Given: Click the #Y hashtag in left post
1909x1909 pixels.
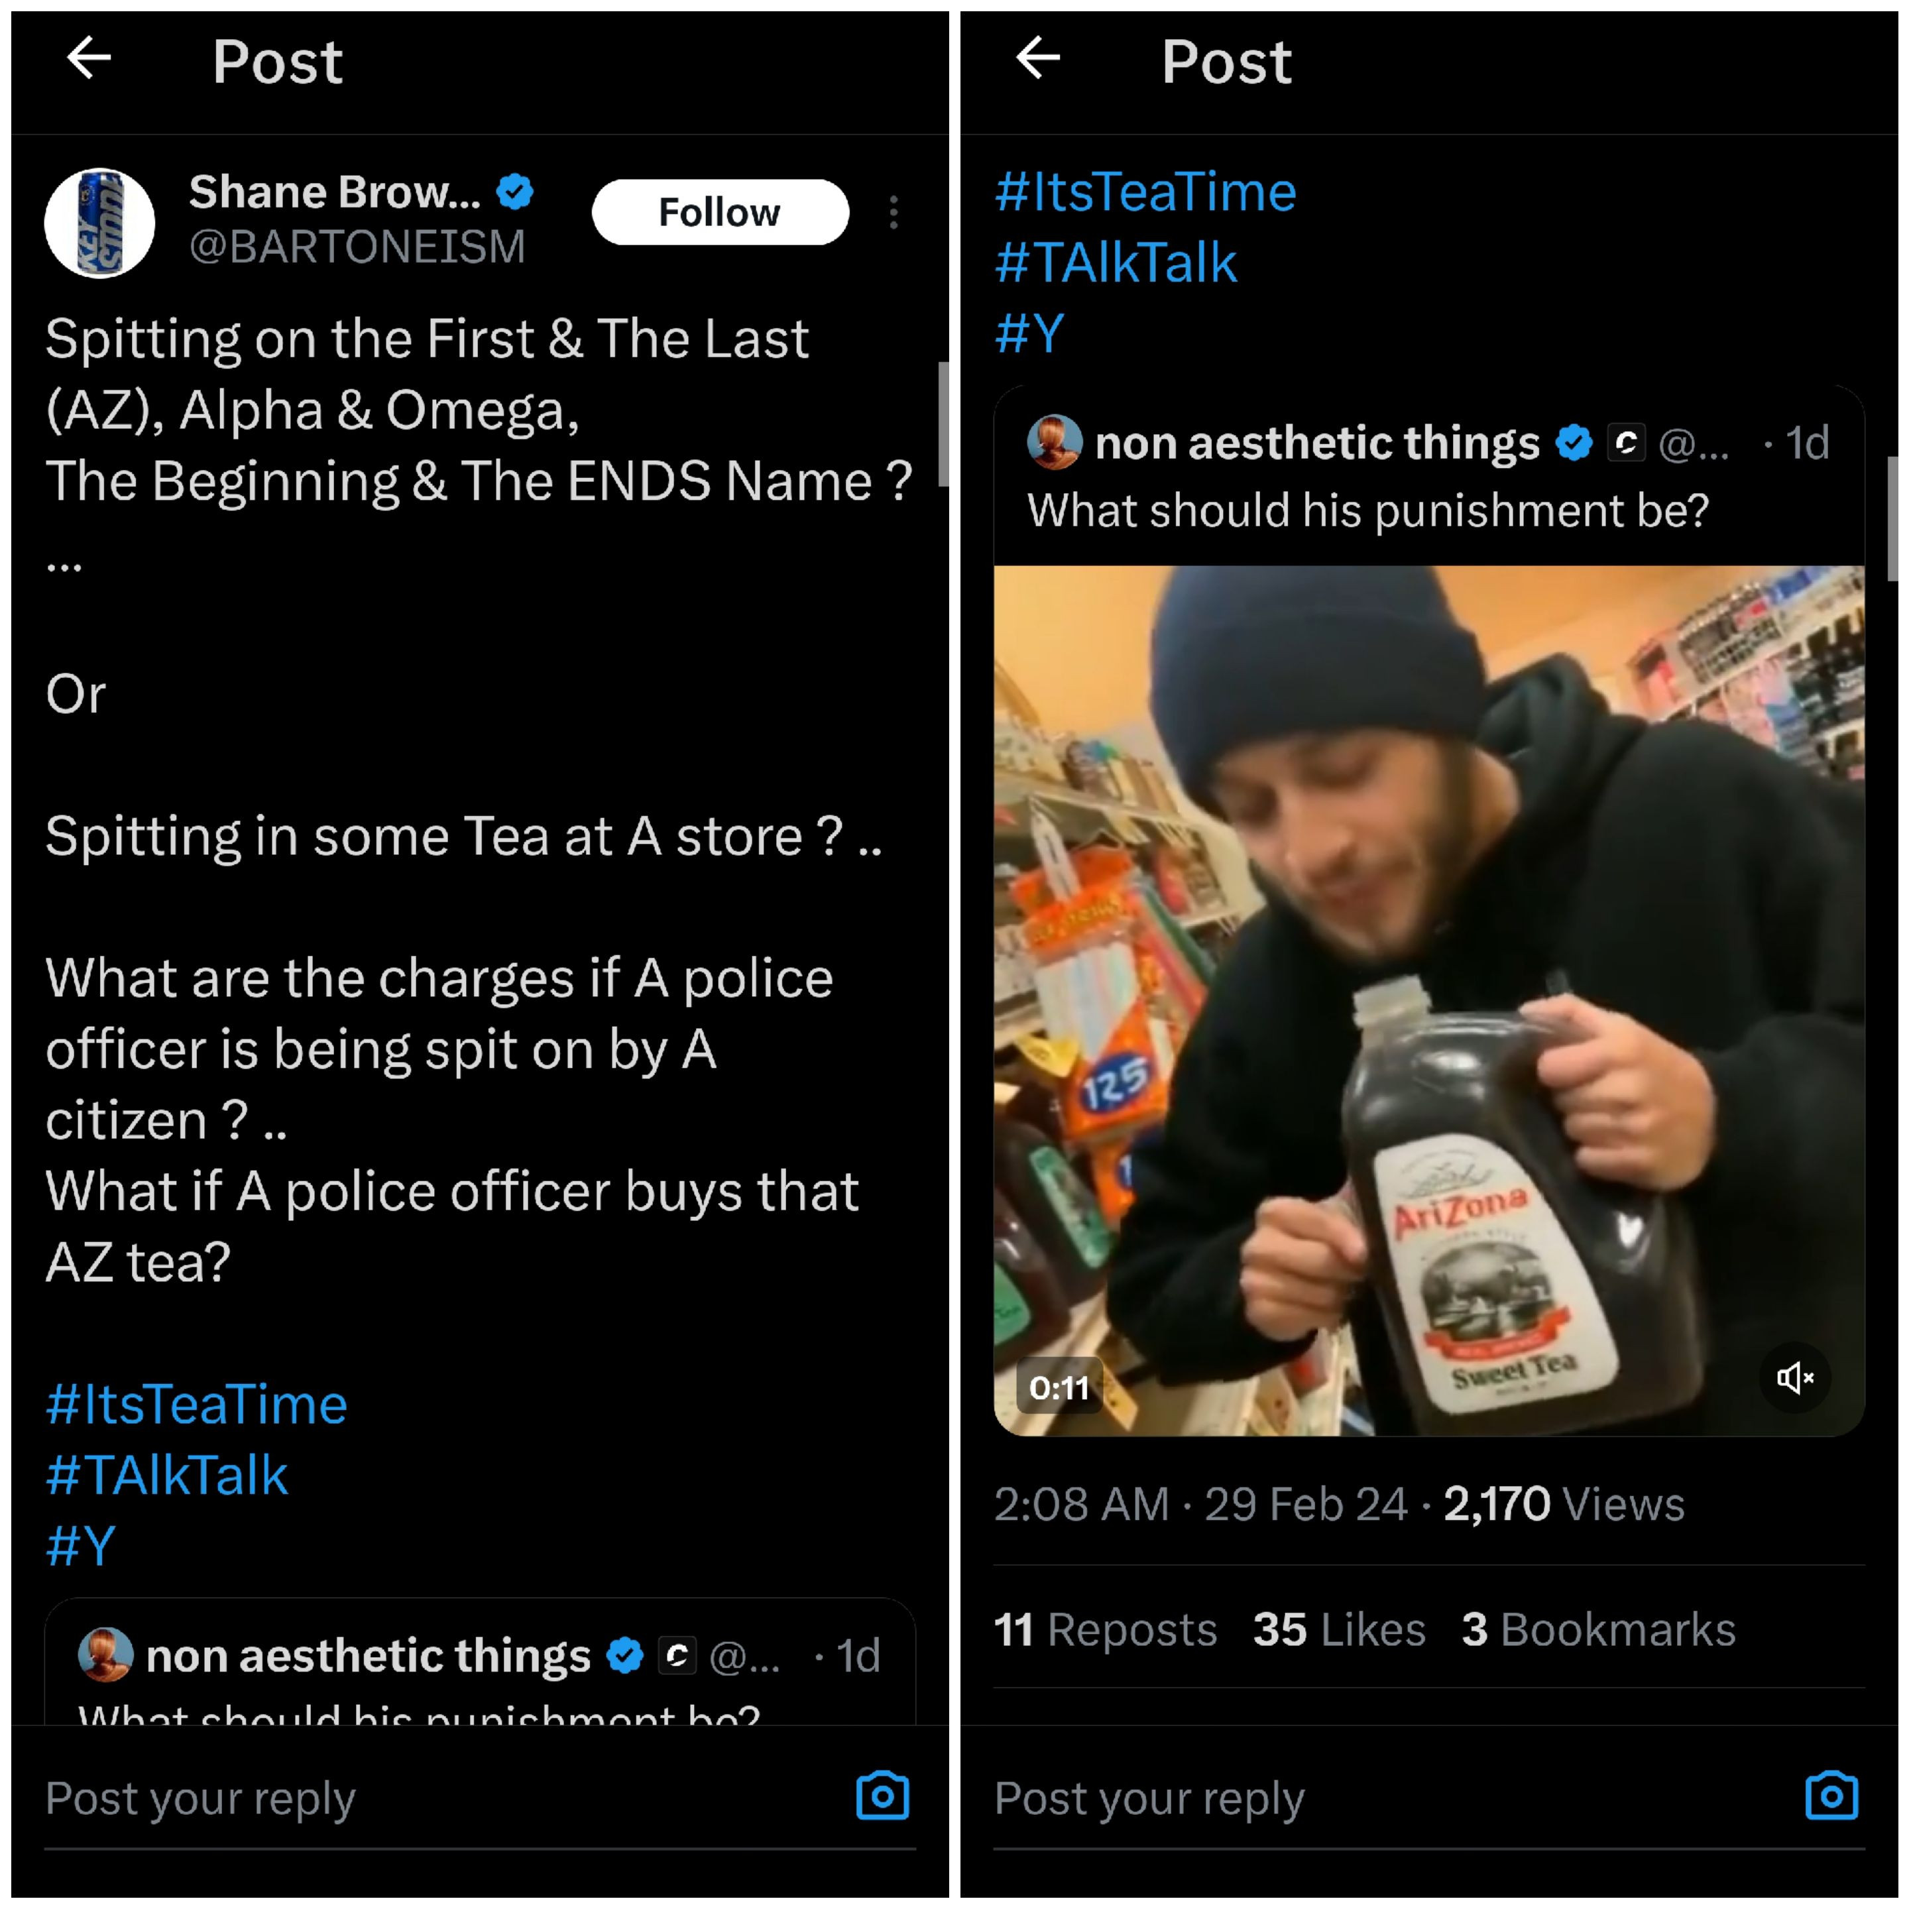Looking at the screenshot, I should [81, 1546].
